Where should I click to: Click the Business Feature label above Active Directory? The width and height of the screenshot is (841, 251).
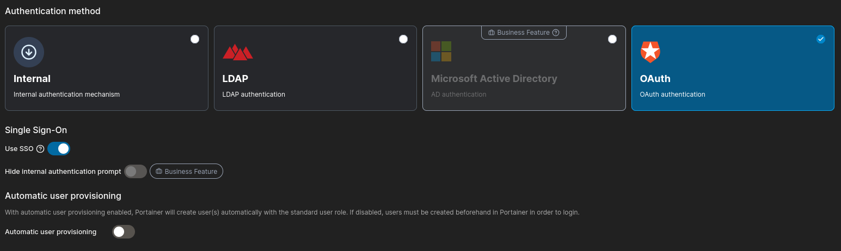(x=523, y=33)
